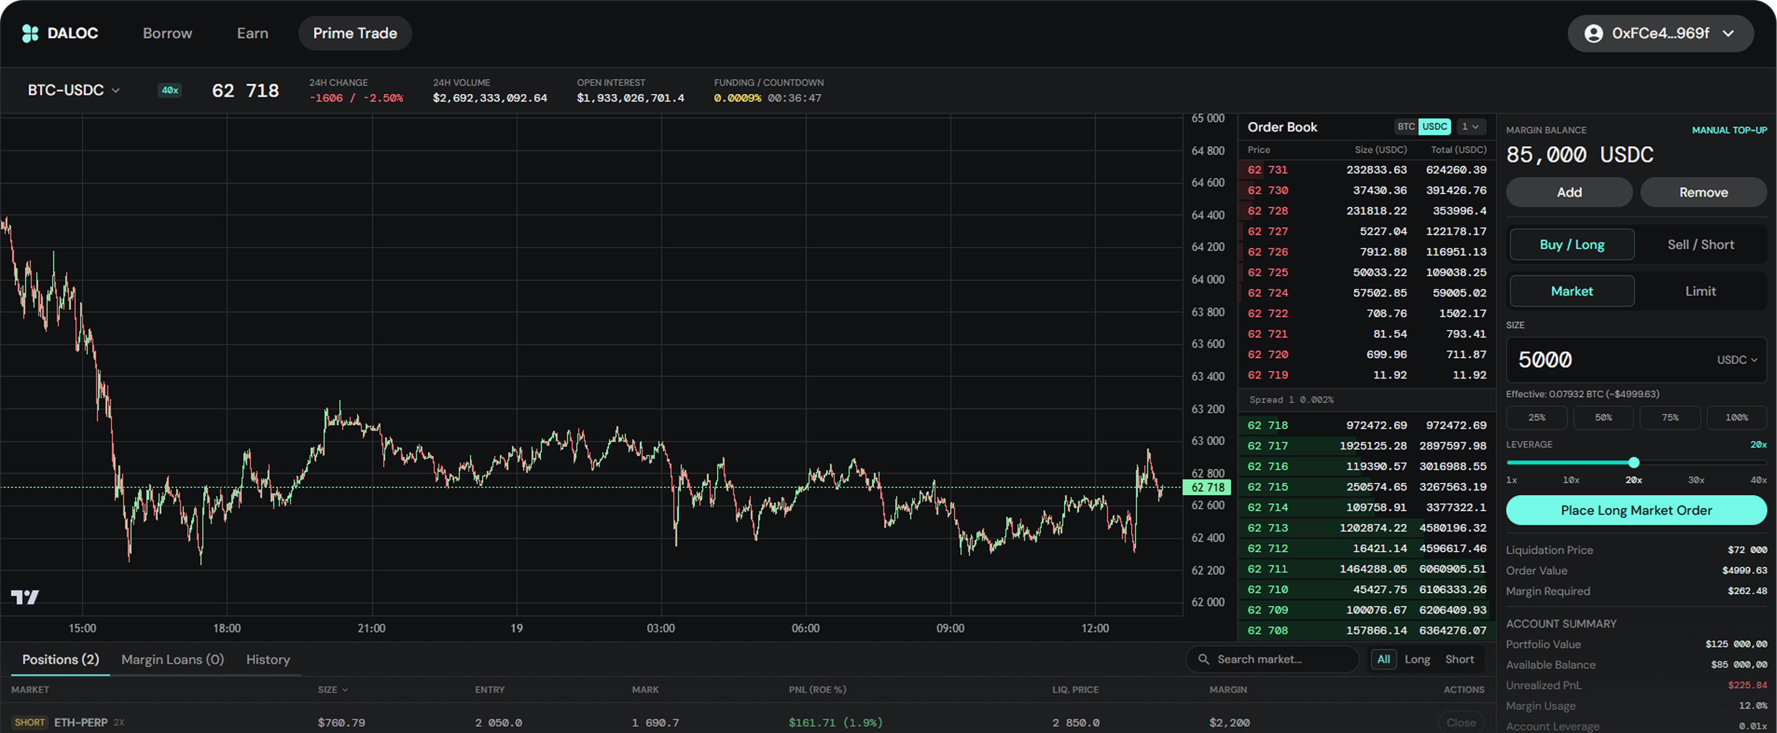Click the wallet account avatar icon
The image size is (1777, 733).
pyautogui.click(x=1594, y=33)
